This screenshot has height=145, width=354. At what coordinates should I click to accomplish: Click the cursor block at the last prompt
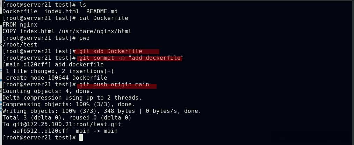pyautogui.click(x=81, y=138)
